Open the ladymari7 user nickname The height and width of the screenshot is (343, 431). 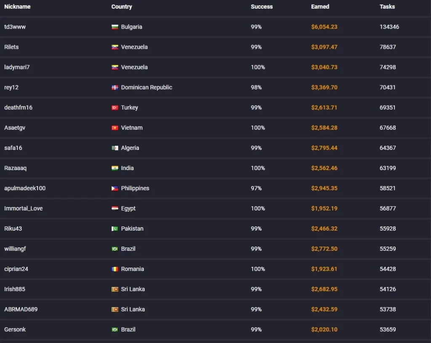pyautogui.click(x=17, y=67)
